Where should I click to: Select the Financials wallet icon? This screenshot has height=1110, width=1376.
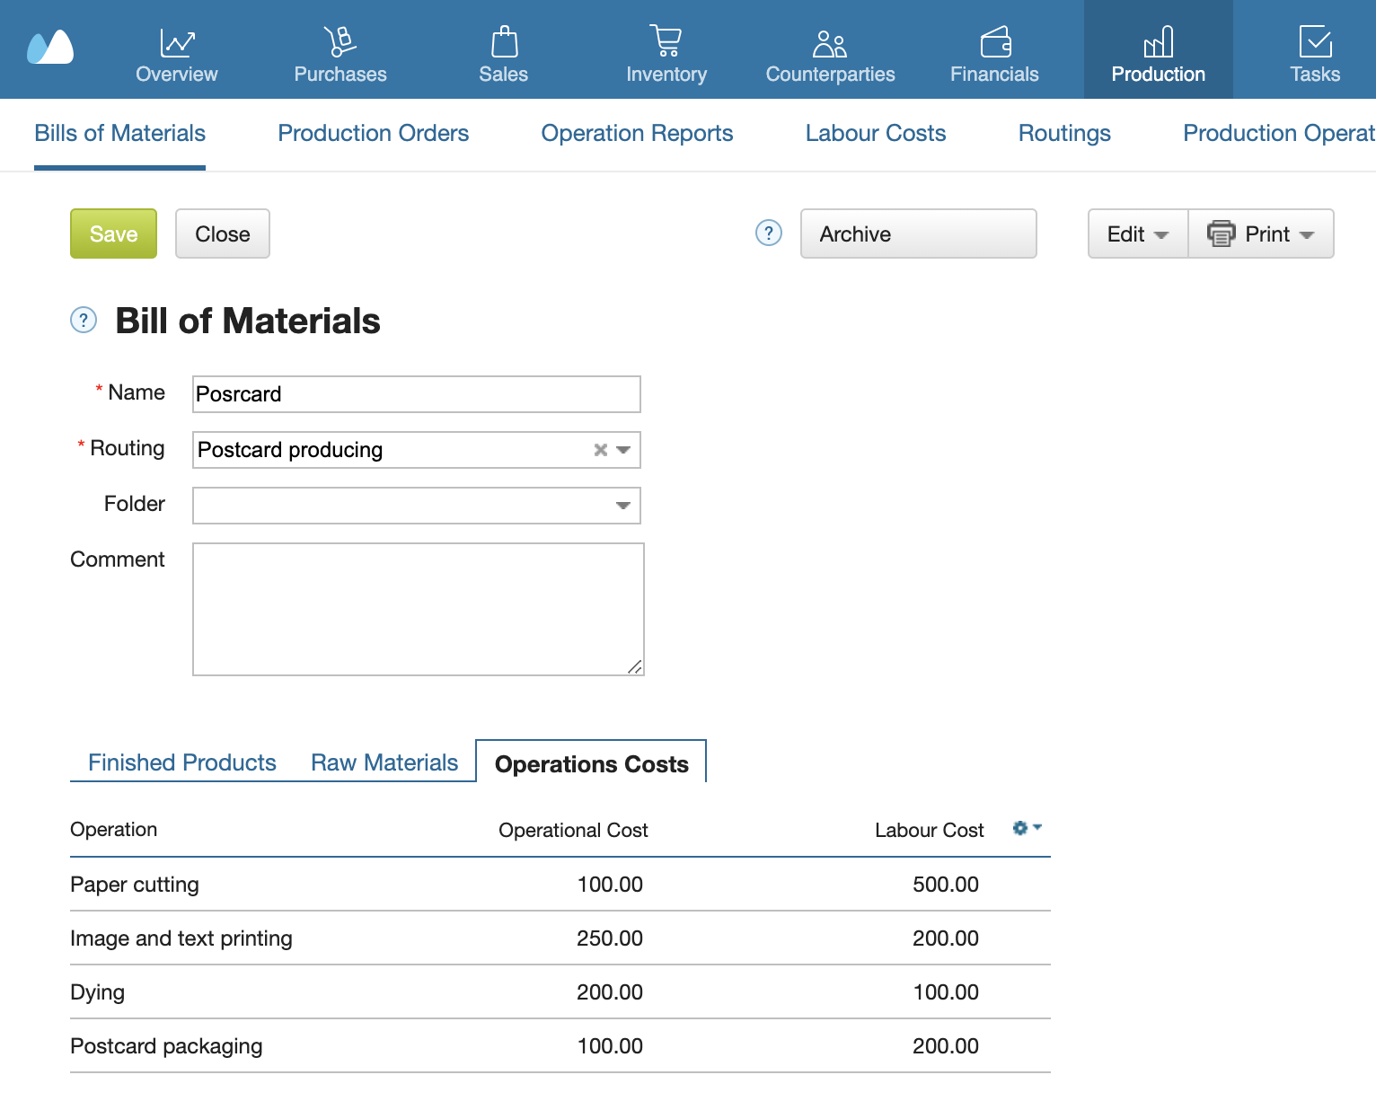tap(992, 40)
